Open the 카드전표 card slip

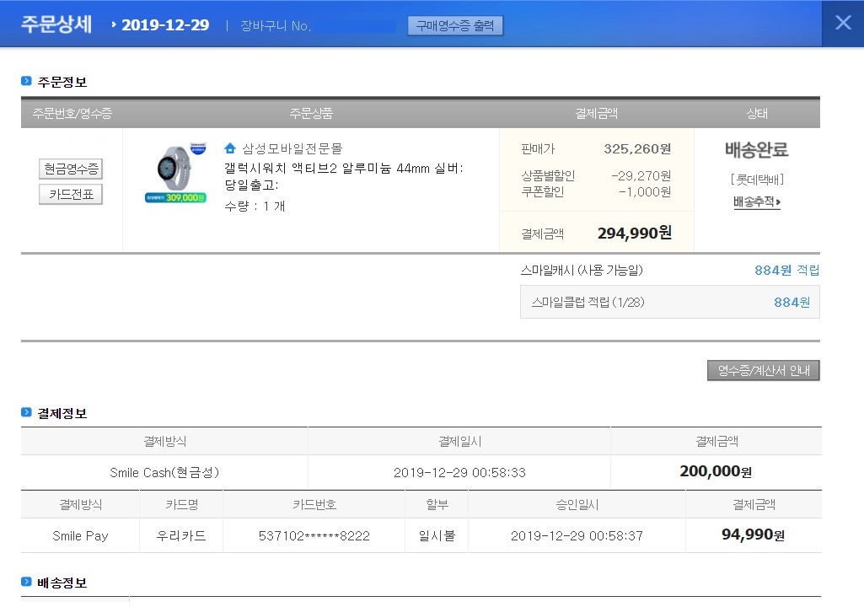coord(71,194)
